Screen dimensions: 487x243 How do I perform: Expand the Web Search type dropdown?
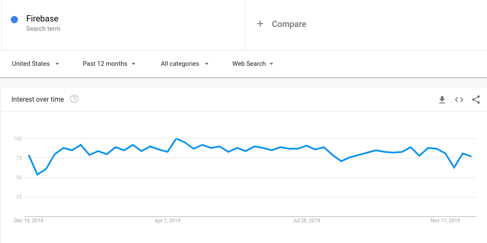pos(253,64)
